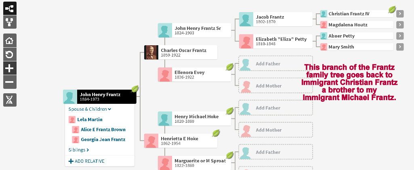Open Alice E Frantz Brown link
The height and width of the screenshot is (170, 414).
pos(103,130)
